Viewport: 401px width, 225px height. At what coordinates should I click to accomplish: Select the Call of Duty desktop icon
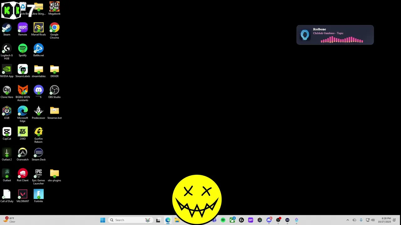tap(7, 196)
